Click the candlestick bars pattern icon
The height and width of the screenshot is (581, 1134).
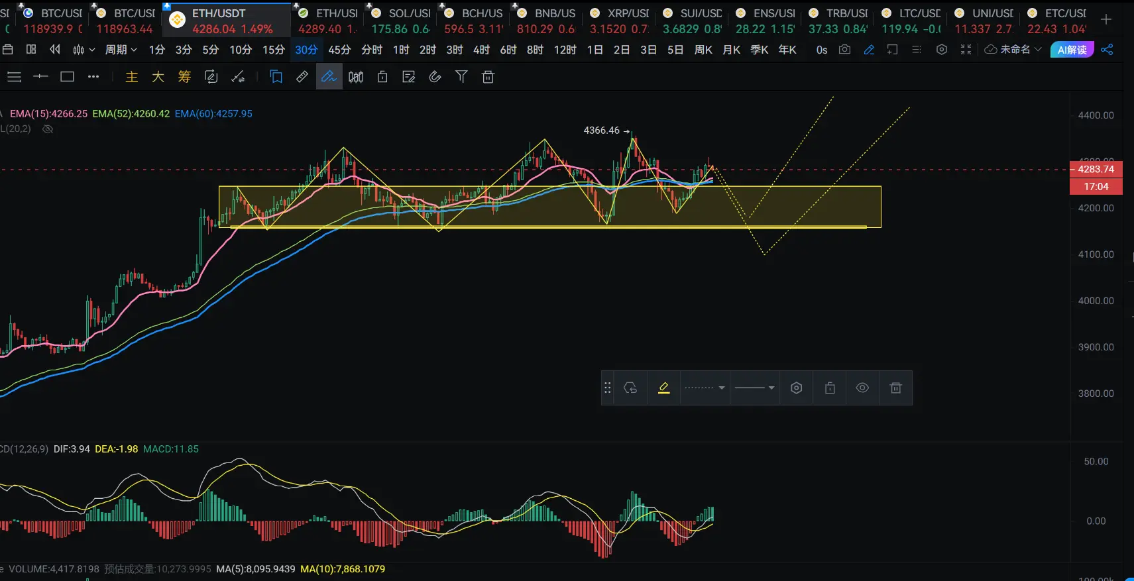point(356,77)
